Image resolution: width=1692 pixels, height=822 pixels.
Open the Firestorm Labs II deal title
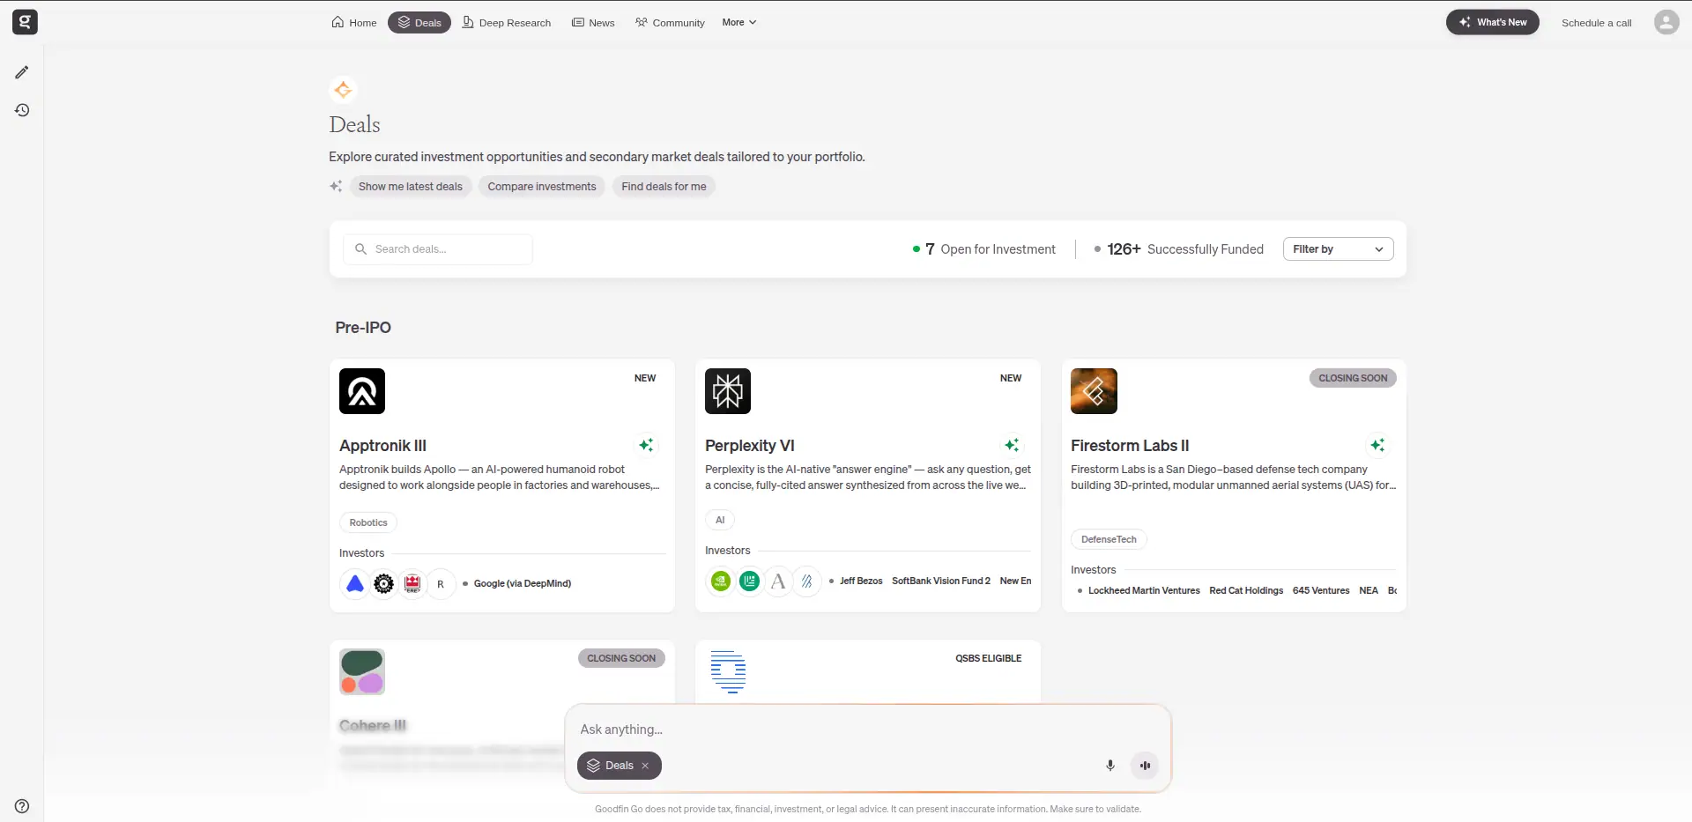(1130, 446)
